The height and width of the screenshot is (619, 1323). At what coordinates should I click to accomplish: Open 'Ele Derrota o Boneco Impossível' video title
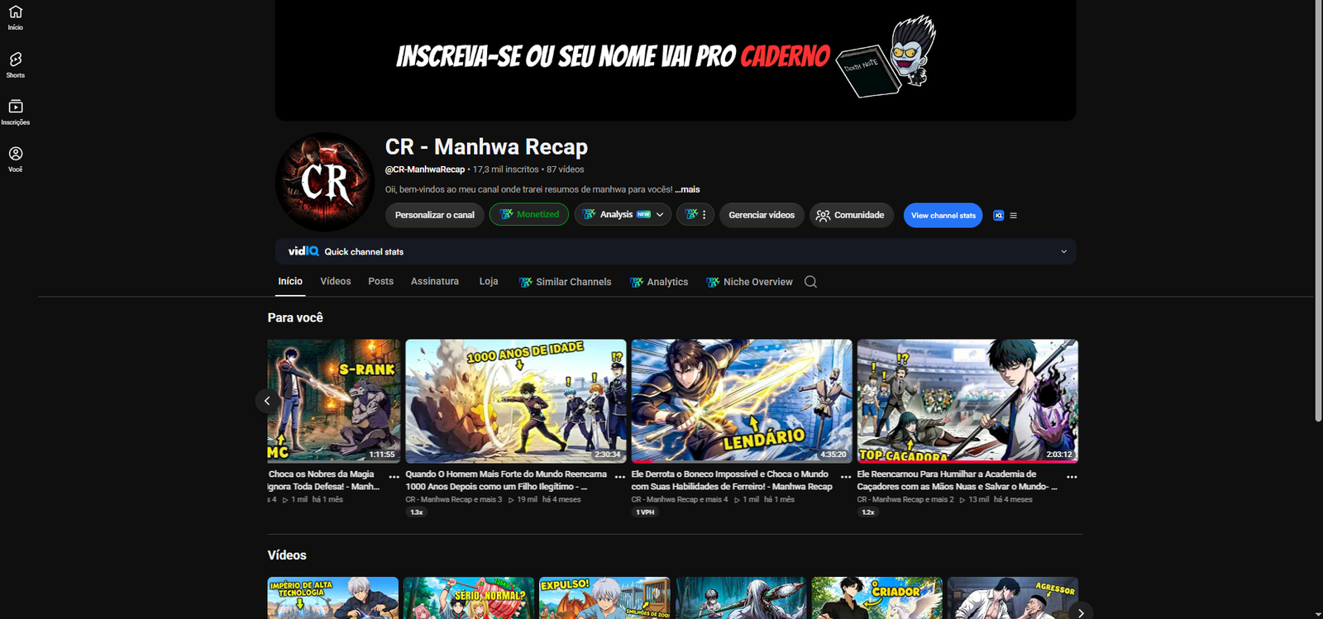[x=732, y=480]
